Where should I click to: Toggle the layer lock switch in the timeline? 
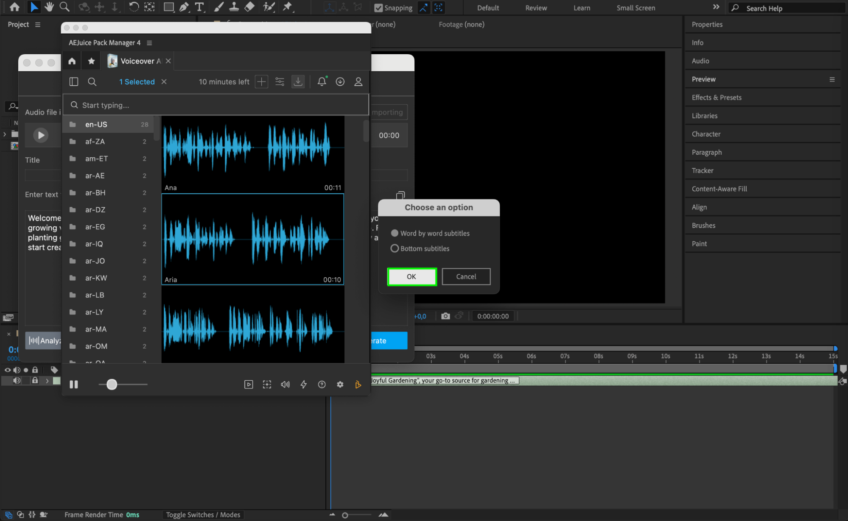click(35, 380)
